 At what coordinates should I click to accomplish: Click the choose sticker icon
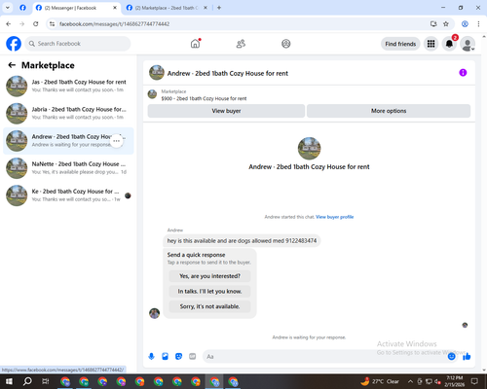pyautogui.click(x=178, y=357)
